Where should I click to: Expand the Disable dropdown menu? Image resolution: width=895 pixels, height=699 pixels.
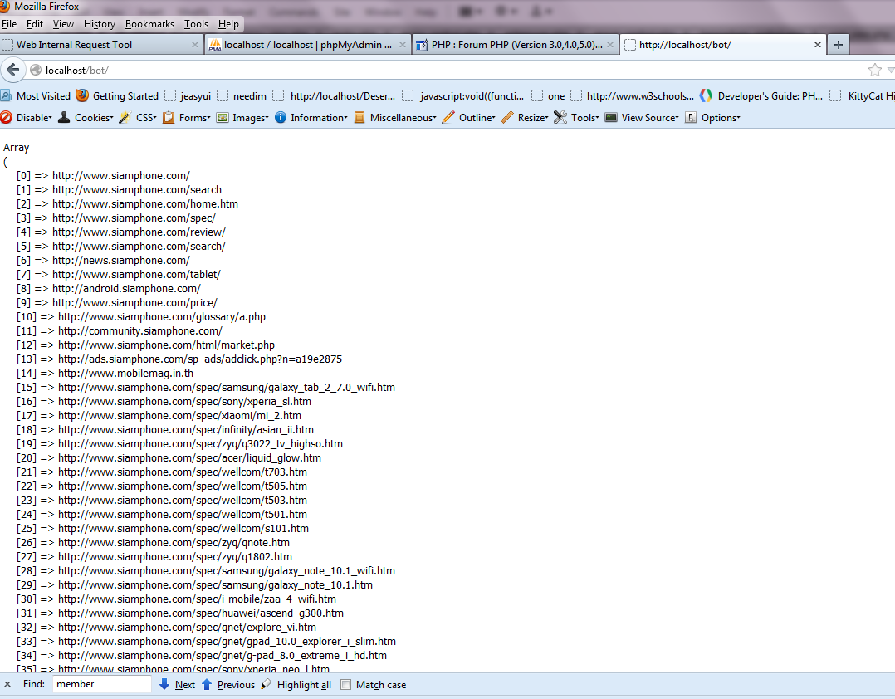50,118
